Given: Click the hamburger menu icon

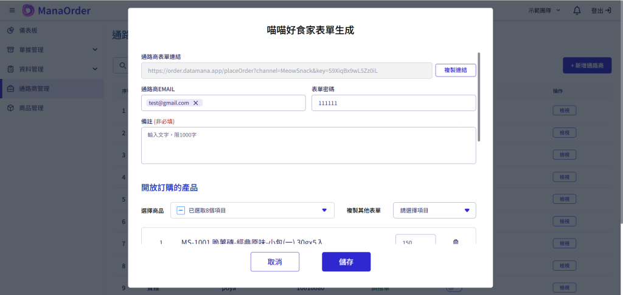Looking at the screenshot, I should point(12,10).
